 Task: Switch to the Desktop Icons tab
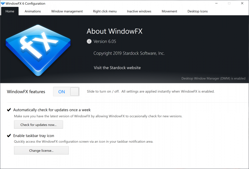tap(198, 11)
